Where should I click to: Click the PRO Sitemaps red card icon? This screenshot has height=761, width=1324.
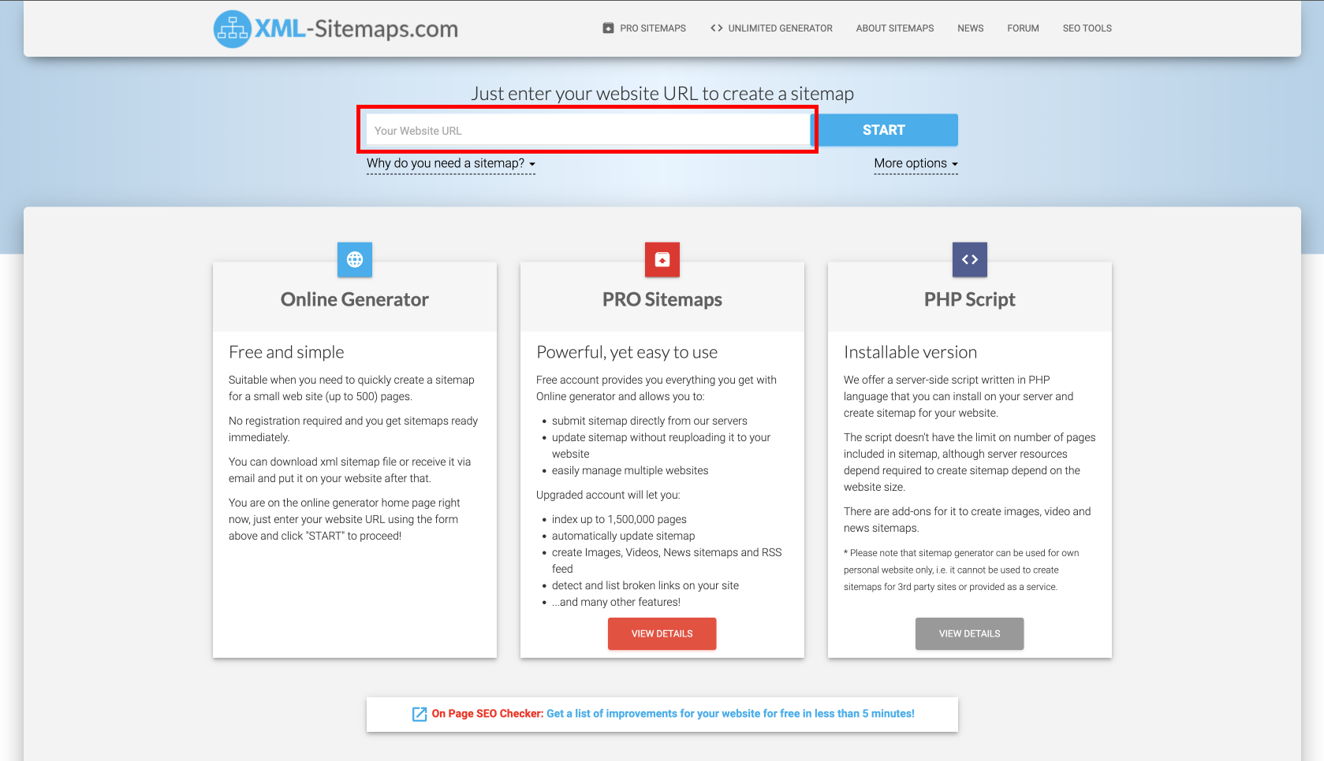pyautogui.click(x=662, y=259)
